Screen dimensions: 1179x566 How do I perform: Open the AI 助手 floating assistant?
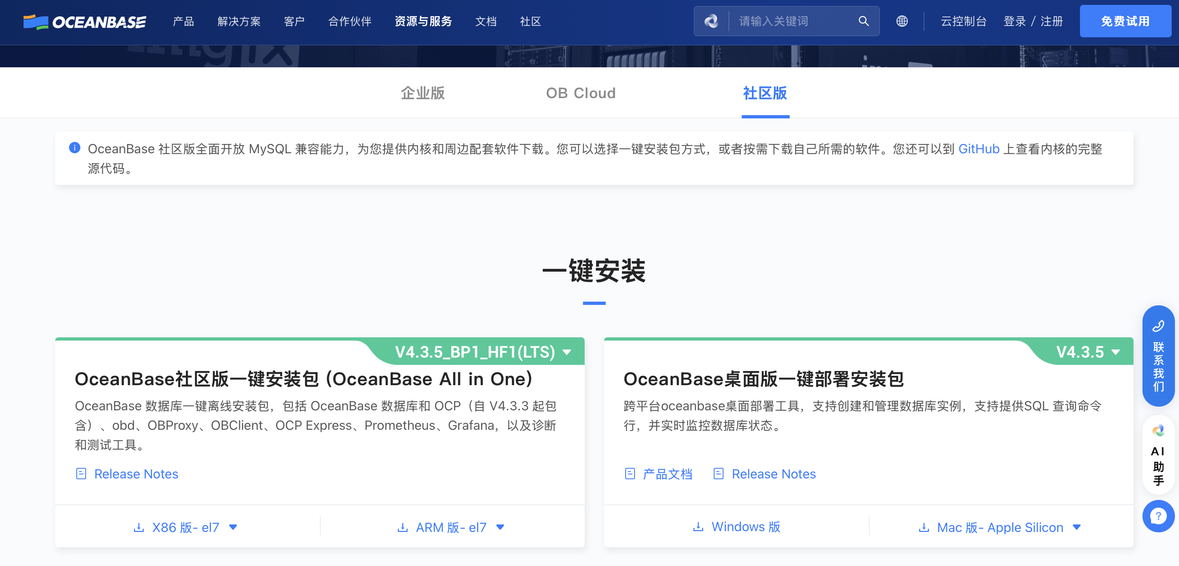(x=1158, y=455)
